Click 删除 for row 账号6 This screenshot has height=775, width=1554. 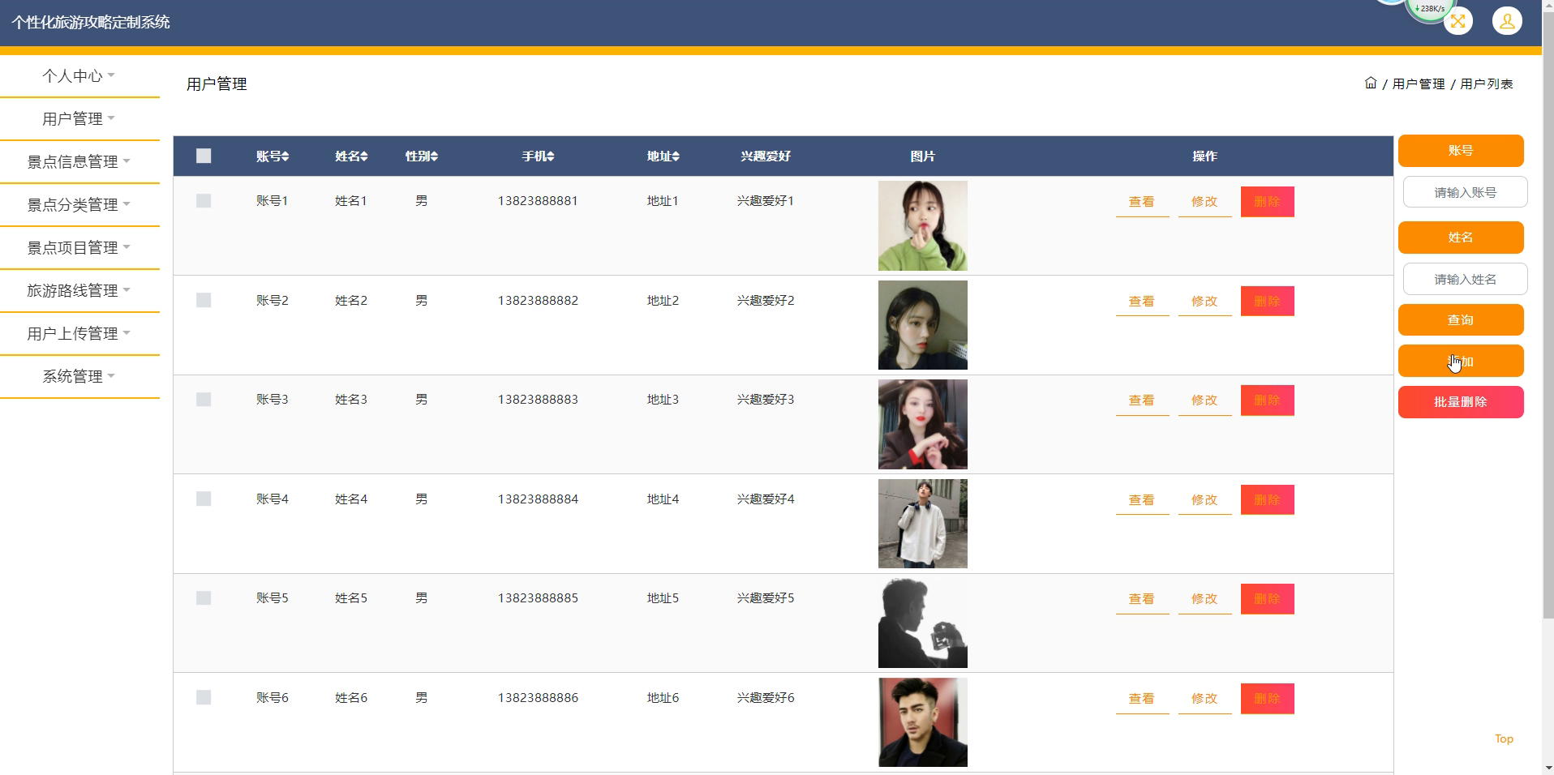pyautogui.click(x=1267, y=699)
